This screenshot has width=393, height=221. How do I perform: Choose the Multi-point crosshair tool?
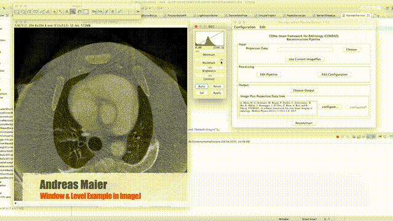pyautogui.click(x=54, y=12)
